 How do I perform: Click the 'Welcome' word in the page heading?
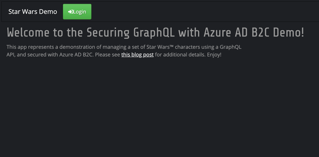(28, 33)
